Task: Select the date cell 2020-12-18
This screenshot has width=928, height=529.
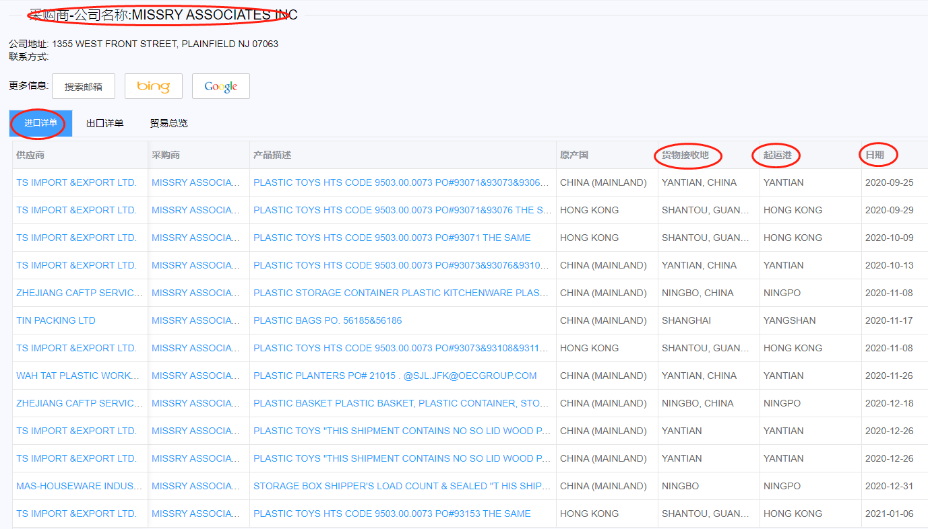Action: pyautogui.click(x=890, y=403)
